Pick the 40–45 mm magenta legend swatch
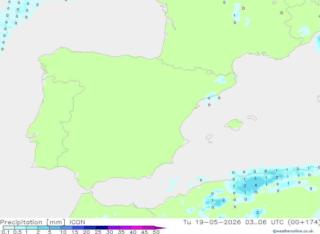 coord(137,228)
